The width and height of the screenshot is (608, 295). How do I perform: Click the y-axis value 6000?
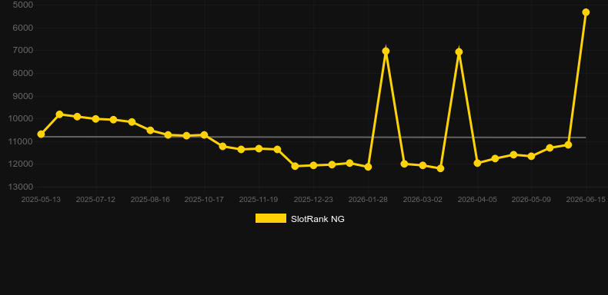tap(23, 28)
